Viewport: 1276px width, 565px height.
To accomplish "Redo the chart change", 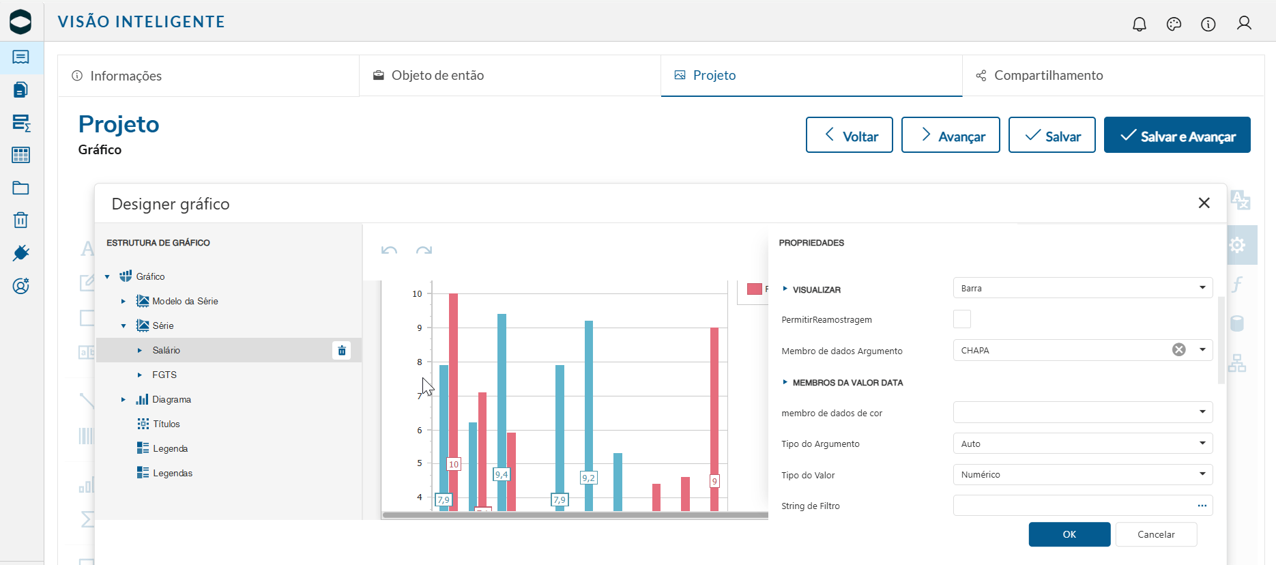I will [424, 250].
